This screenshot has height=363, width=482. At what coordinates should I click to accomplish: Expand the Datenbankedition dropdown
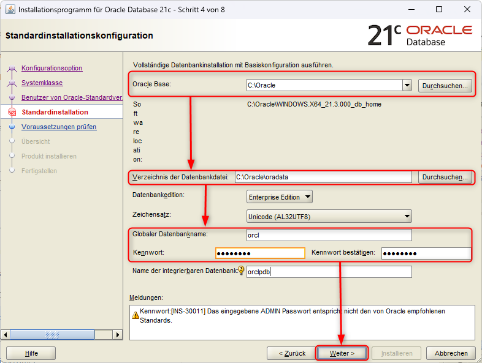pyautogui.click(x=308, y=196)
